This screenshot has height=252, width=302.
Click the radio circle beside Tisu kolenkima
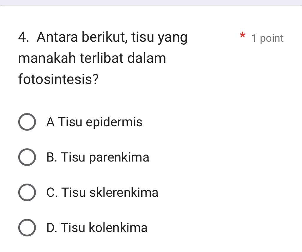[x=27, y=228]
